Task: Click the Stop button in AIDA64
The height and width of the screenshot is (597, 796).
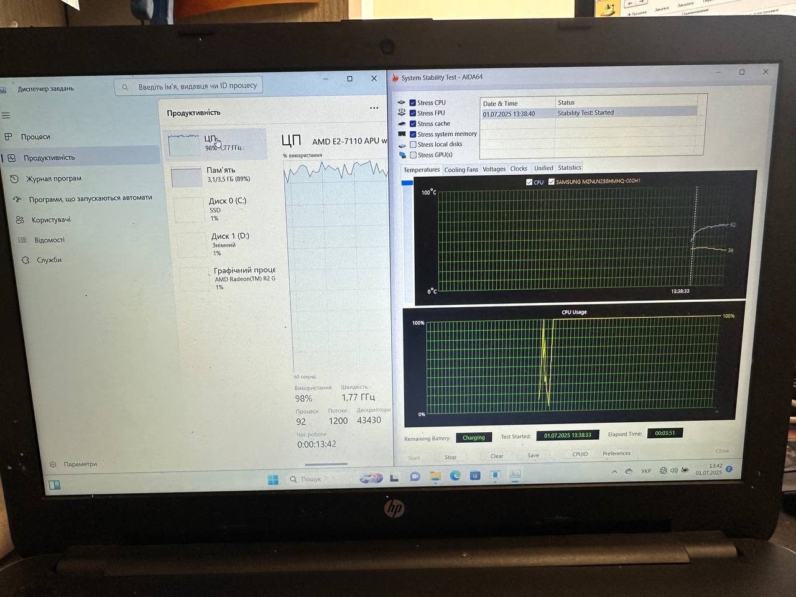Action: [x=450, y=457]
